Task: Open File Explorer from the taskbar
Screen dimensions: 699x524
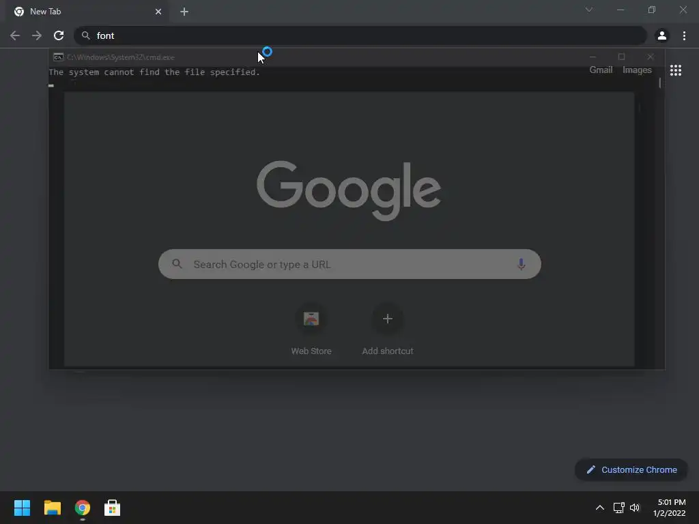Action: click(52, 508)
